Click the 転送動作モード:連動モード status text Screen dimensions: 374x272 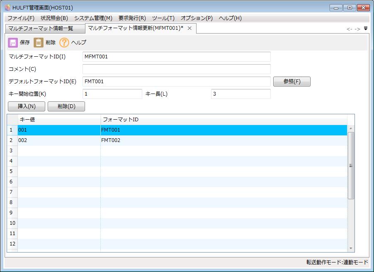[x=337, y=262]
